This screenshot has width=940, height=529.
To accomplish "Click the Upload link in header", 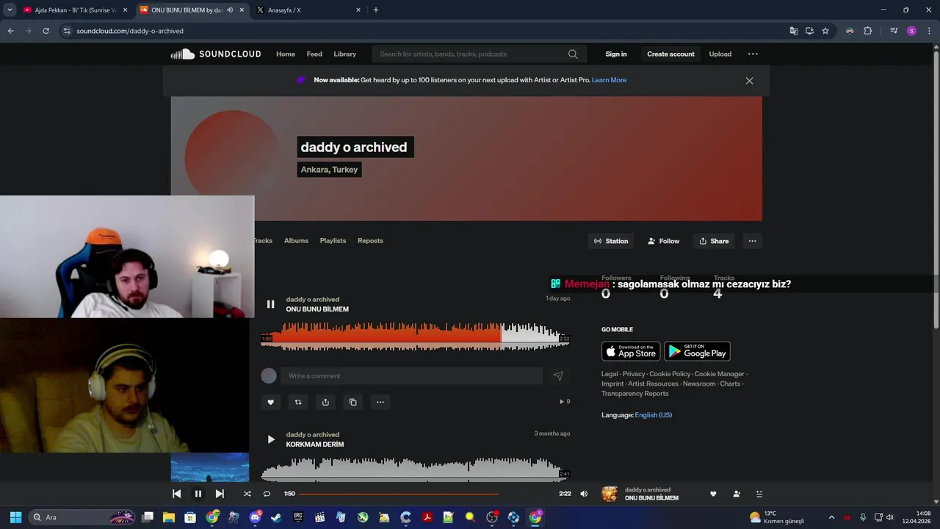I will click(720, 54).
